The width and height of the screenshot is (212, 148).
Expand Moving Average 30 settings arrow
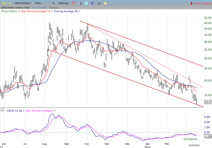click(79, 11)
